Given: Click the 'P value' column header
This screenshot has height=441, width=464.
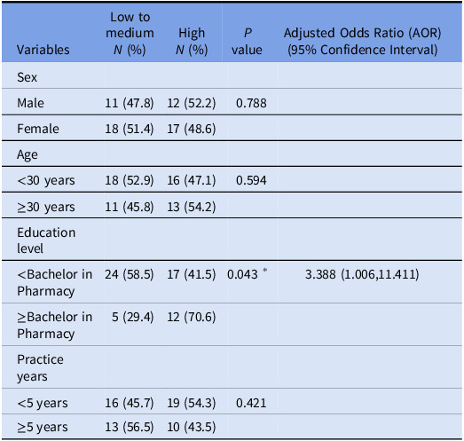Looking at the screenshot, I should (x=248, y=41).
